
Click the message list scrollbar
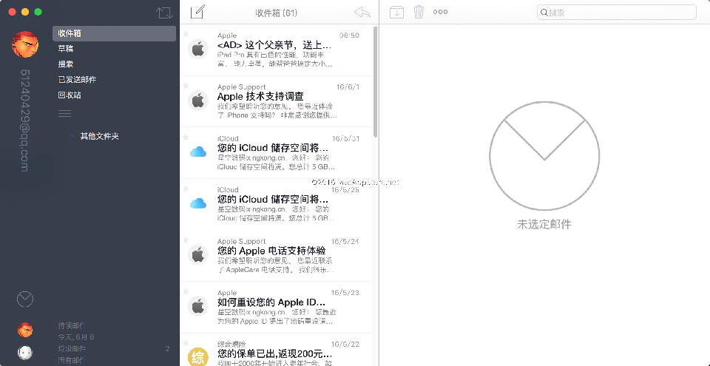pyautogui.click(x=375, y=81)
